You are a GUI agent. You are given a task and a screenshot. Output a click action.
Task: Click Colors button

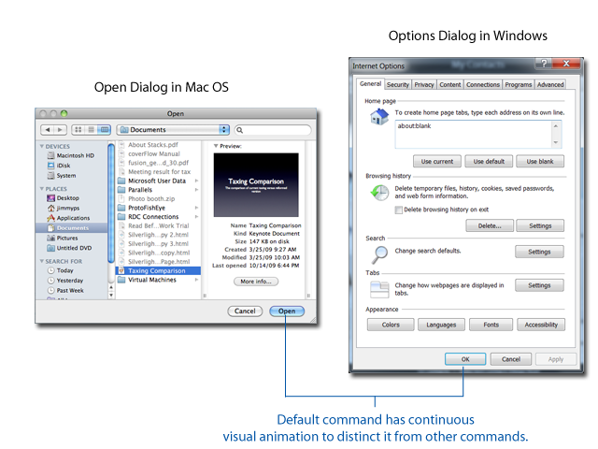tap(391, 325)
